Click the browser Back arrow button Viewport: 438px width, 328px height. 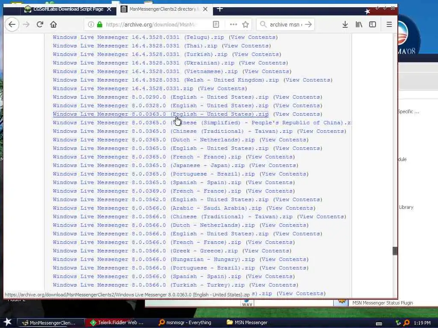coord(12,24)
